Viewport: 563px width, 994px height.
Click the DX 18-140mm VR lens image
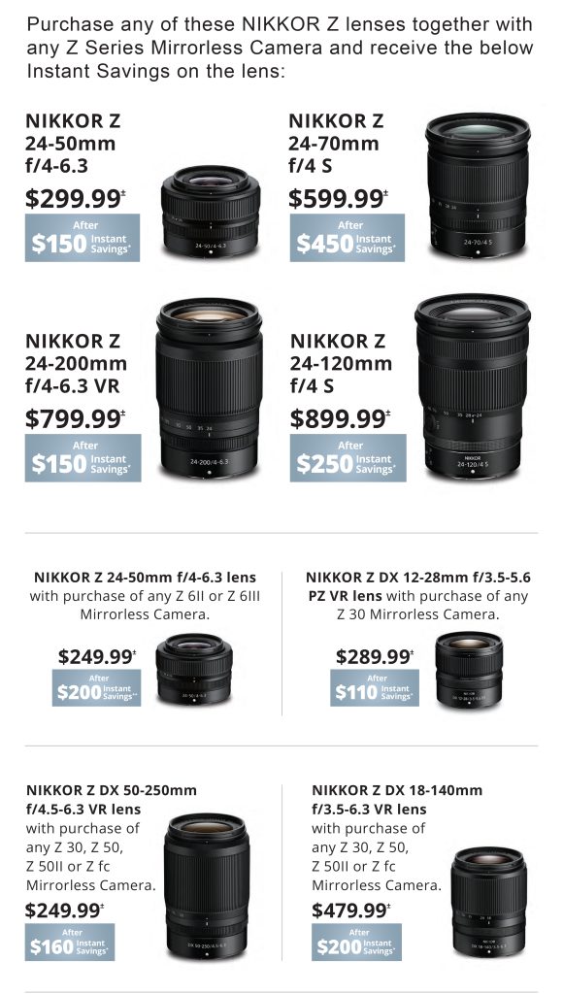pos(489,902)
